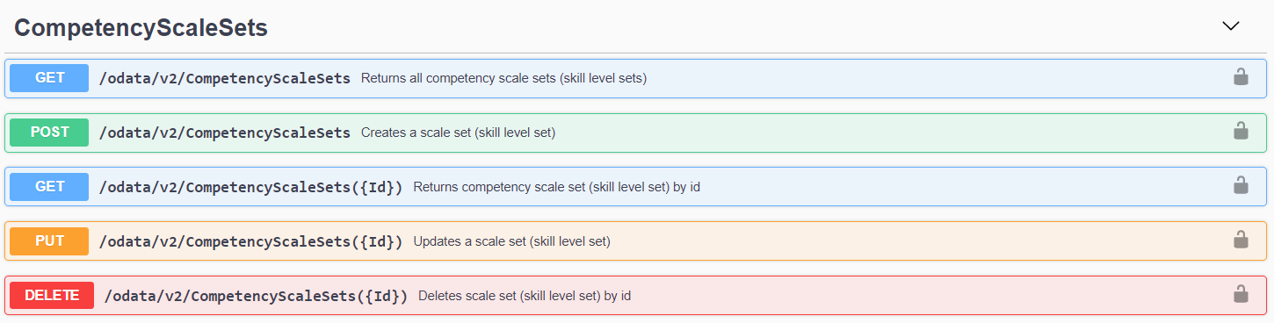Collapse the CompetencyScaleSets section chevron
This screenshot has height=323, width=1274.
[x=1231, y=26]
